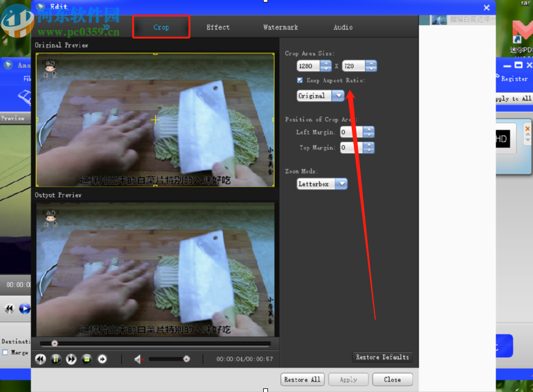Toggle Merge checkbox in main window
The image size is (533, 392).
(x=5, y=352)
